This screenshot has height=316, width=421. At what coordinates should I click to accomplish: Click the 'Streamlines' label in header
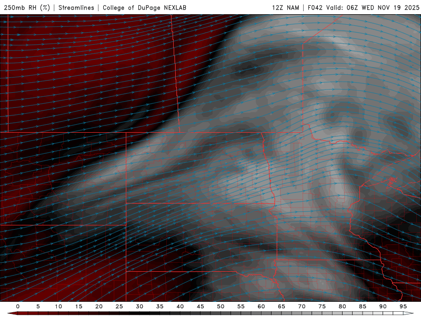click(76, 7)
